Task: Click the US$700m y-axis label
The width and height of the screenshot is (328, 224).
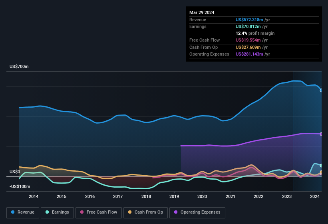Action: click(x=19, y=66)
